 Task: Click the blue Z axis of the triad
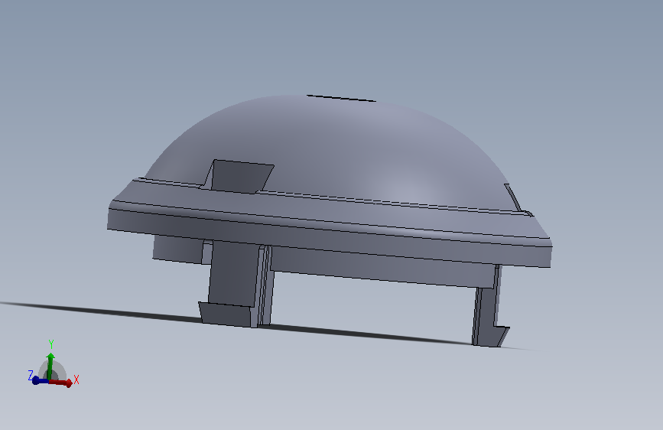[x=40, y=381]
